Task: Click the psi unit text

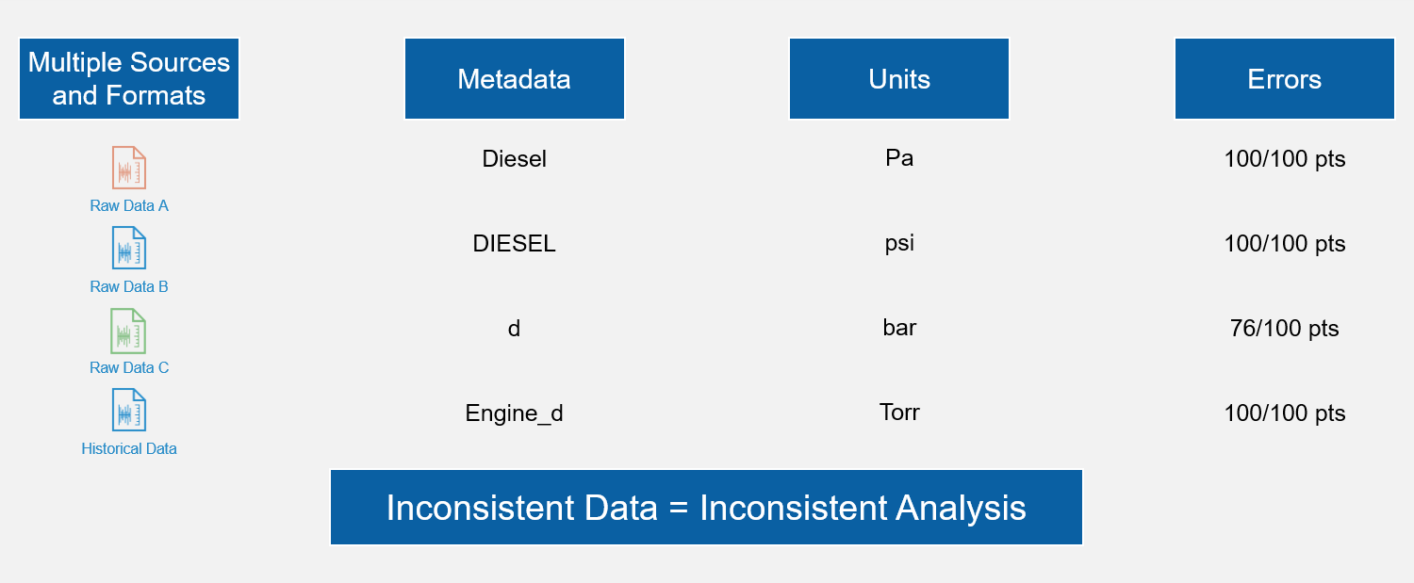Action: pos(899,243)
